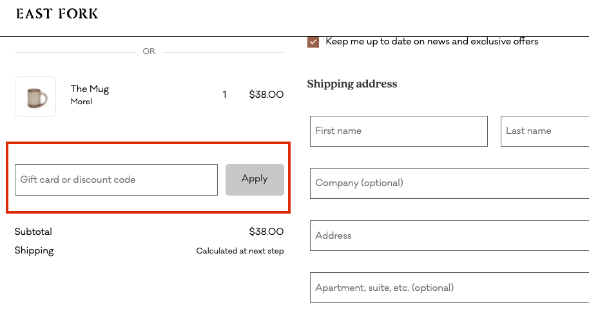Click the mug product thumbnail
Image resolution: width=589 pixels, height=323 pixels.
click(x=35, y=97)
